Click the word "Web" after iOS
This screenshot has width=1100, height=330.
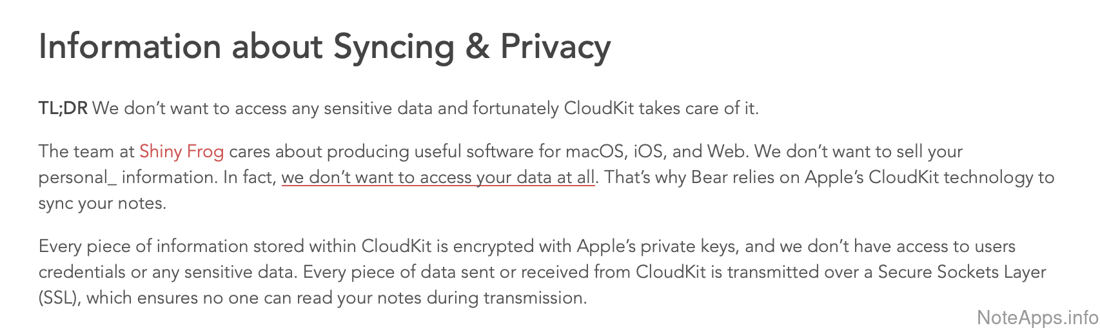click(726, 151)
